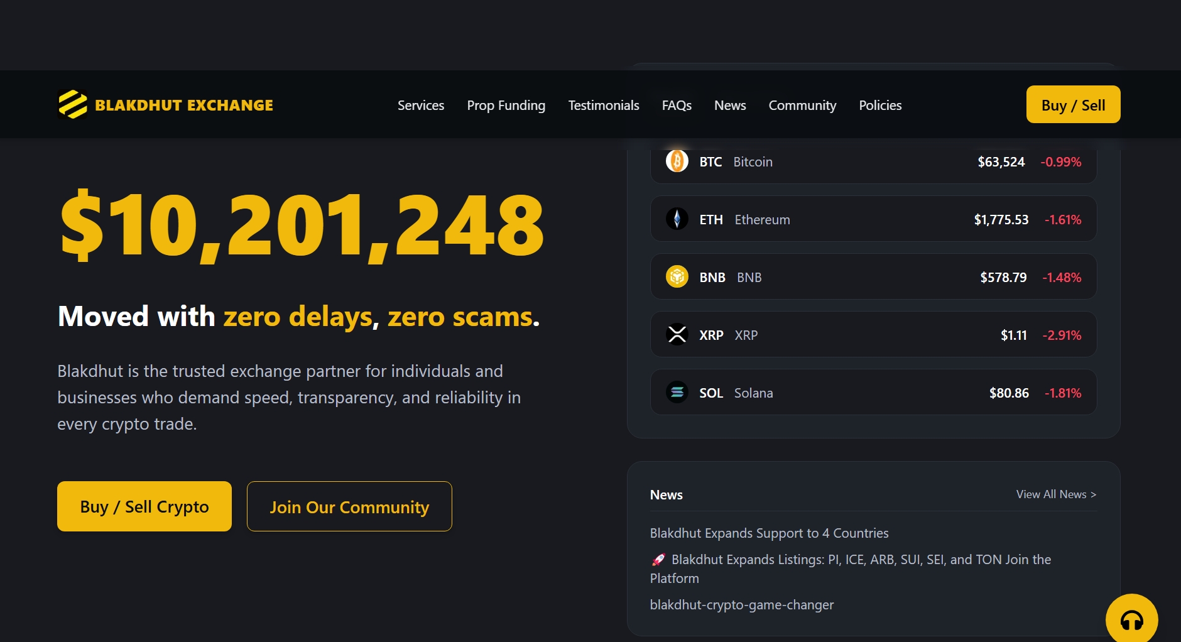The height and width of the screenshot is (642, 1181).
Task: Open the View All News link
Action: (x=1057, y=494)
